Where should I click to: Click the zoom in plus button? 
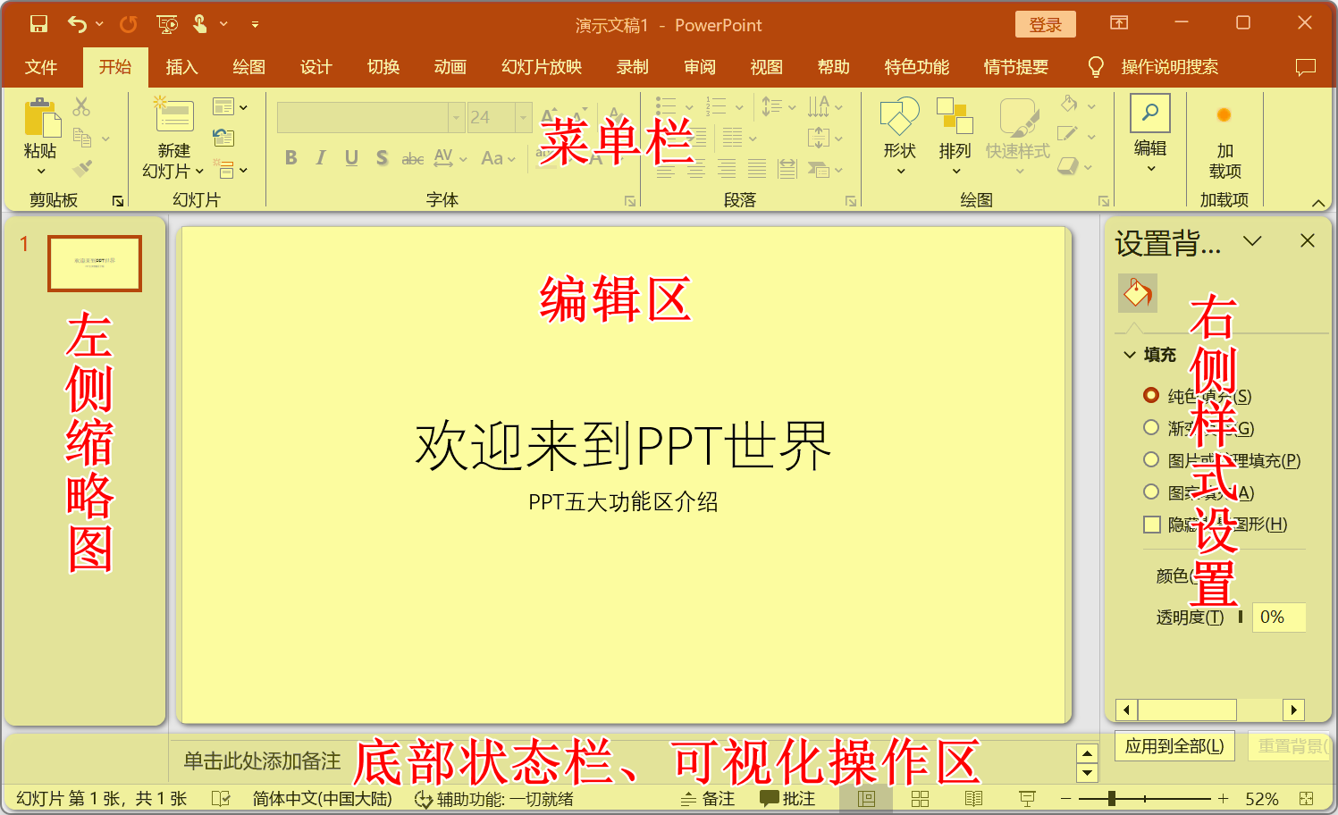tap(1223, 799)
